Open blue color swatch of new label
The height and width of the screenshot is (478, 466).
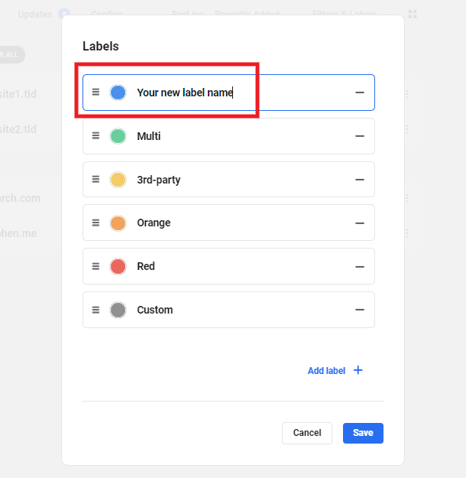pyautogui.click(x=118, y=93)
